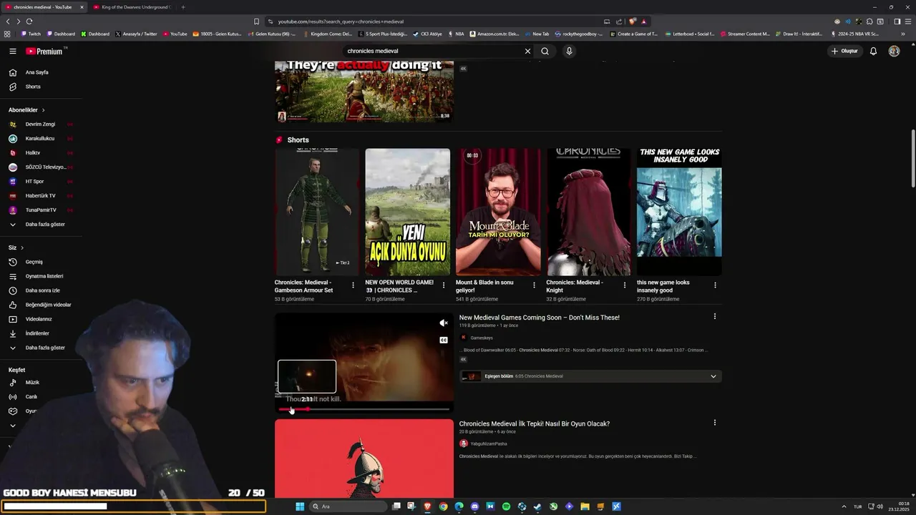Open the Gameskeys channel link

click(482, 338)
